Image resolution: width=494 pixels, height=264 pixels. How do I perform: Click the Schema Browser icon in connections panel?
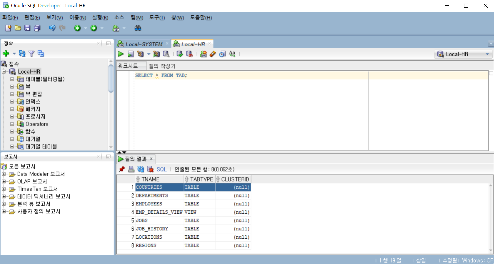[x=41, y=54]
